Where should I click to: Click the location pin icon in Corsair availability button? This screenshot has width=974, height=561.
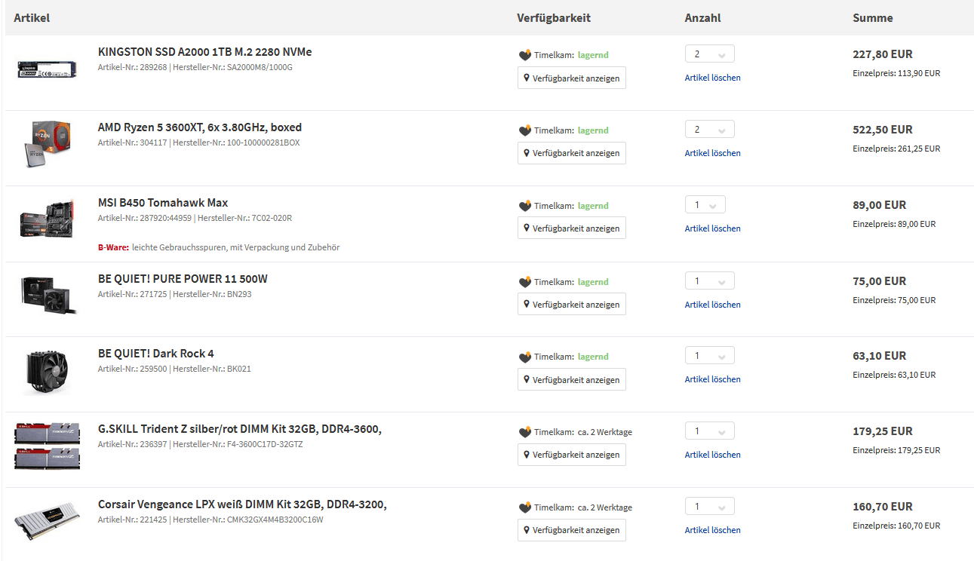pyautogui.click(x=527, y=530)
